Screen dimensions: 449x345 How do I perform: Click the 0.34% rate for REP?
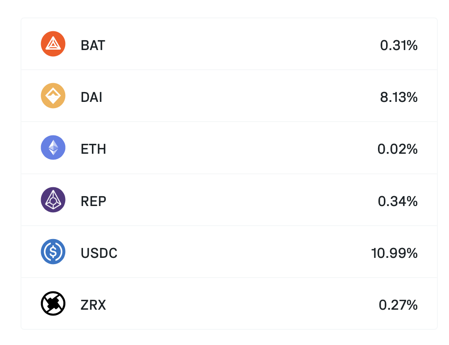(x=398, y=201)
